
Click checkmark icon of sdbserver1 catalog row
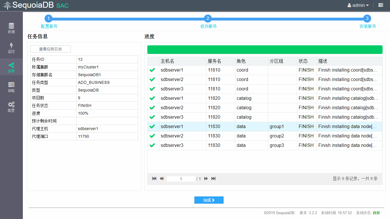[x=152, y=98]
